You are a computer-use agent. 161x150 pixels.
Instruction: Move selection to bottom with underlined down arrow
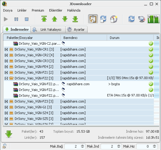75,19
